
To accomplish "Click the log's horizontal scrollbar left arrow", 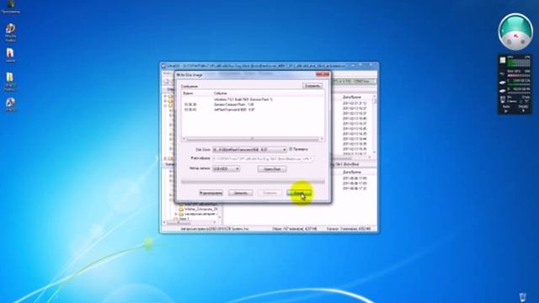I will pos(184,139).
